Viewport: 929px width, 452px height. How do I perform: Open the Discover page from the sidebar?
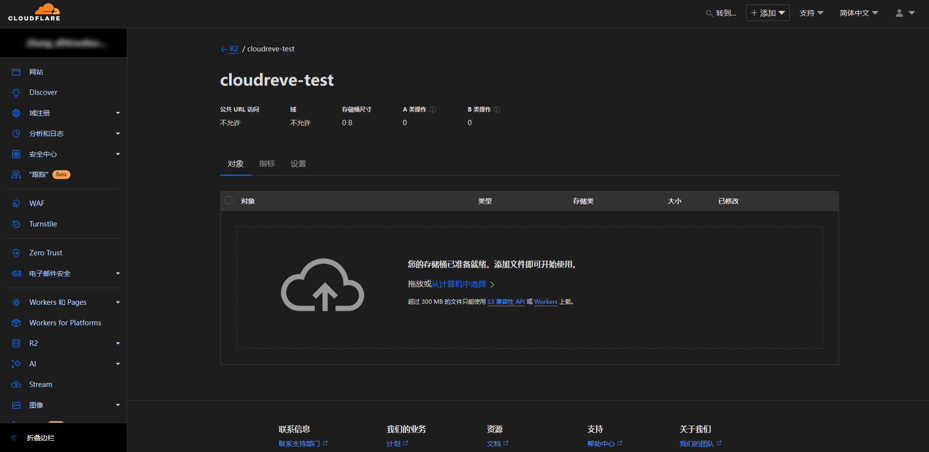43,92
